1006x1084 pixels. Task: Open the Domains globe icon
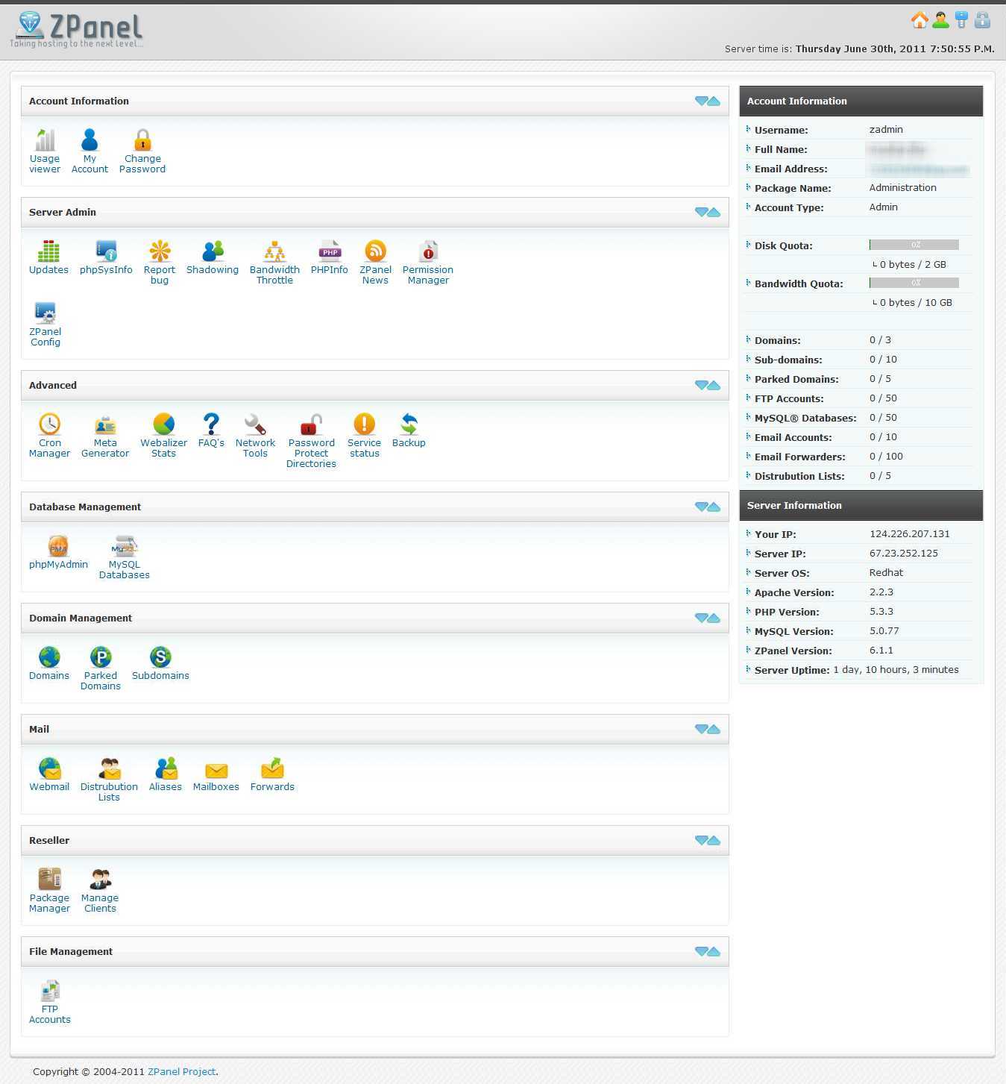(x=49, y=657)
